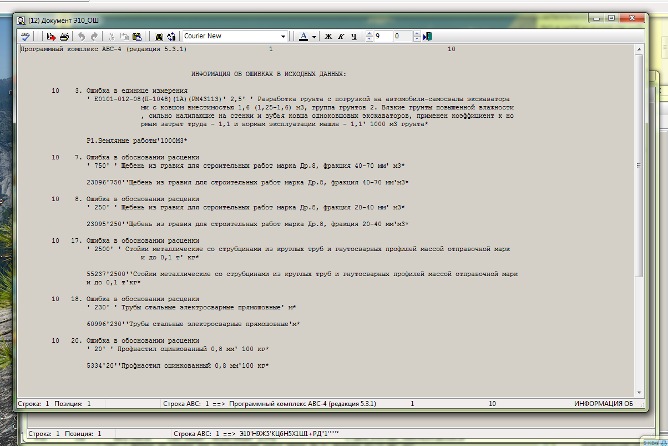This screenshot has height=446, width=668.
Task: Click the find and replace icon
Action: pyautogui.click(x=171, y=36)
